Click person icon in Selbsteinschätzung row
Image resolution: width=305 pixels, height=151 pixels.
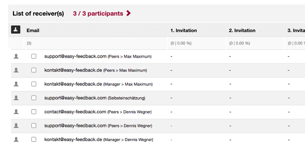[16, 98]
